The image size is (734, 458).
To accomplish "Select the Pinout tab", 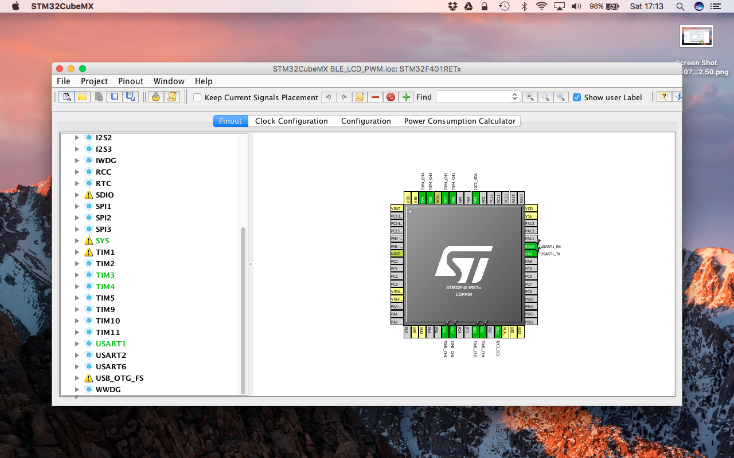I will click(x=231, y=121).
